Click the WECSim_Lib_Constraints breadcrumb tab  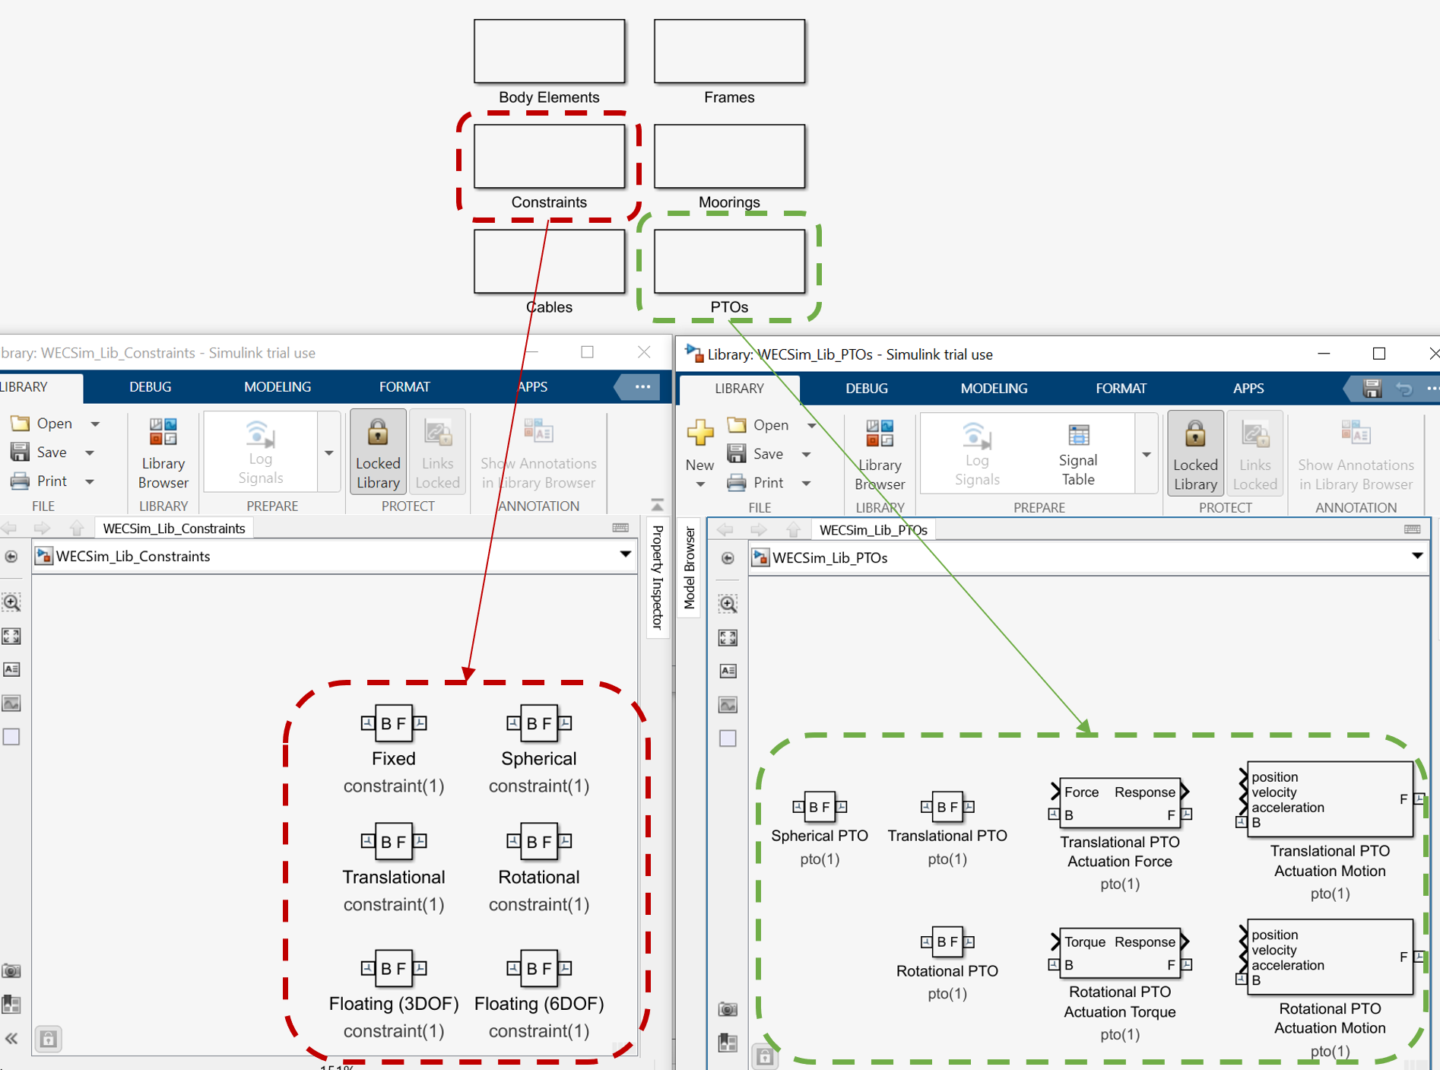174,529
